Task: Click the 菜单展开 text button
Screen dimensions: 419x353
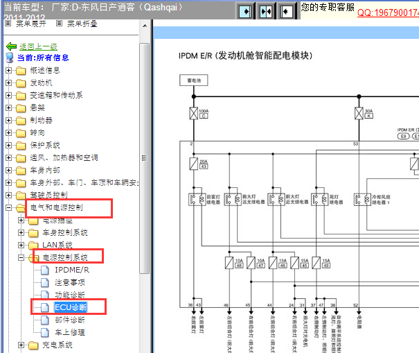Action: tap(31, 24)
